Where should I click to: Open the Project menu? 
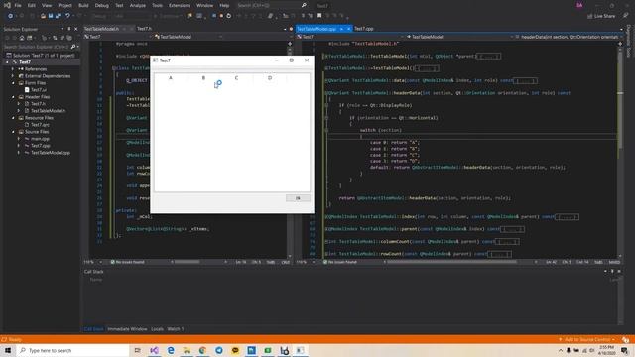pos(64,5)
